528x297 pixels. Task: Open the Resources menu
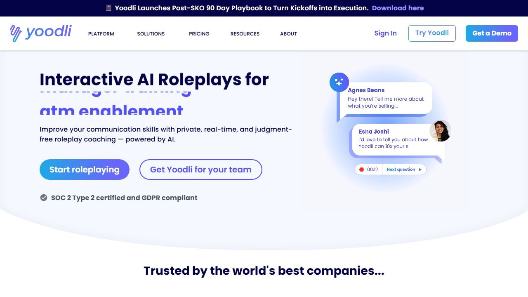click(245, 34)
